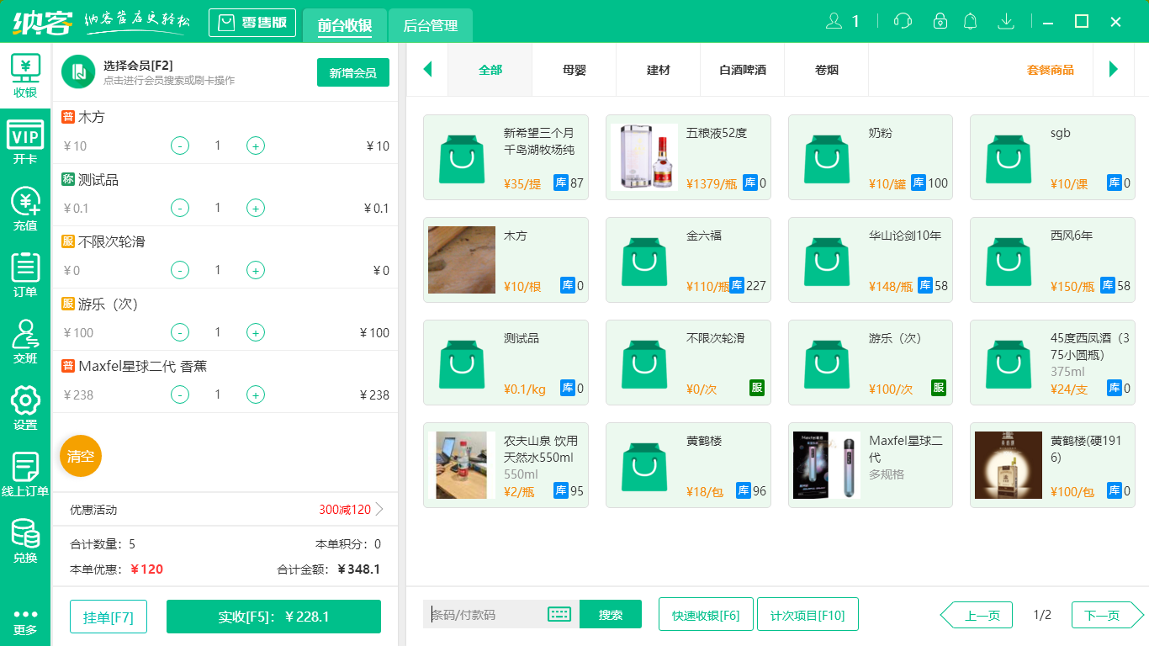
Task: Open the 交班 shift handover panel
Action: (25, 342)
